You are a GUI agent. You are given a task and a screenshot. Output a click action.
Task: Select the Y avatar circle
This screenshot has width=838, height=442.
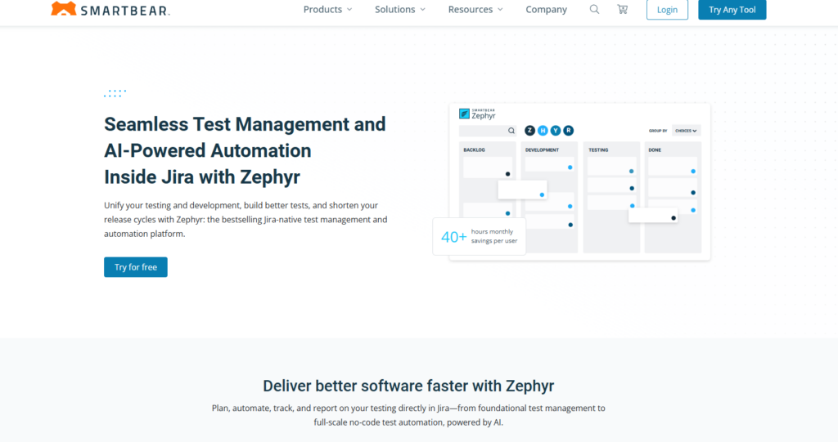tap(556, 131)
